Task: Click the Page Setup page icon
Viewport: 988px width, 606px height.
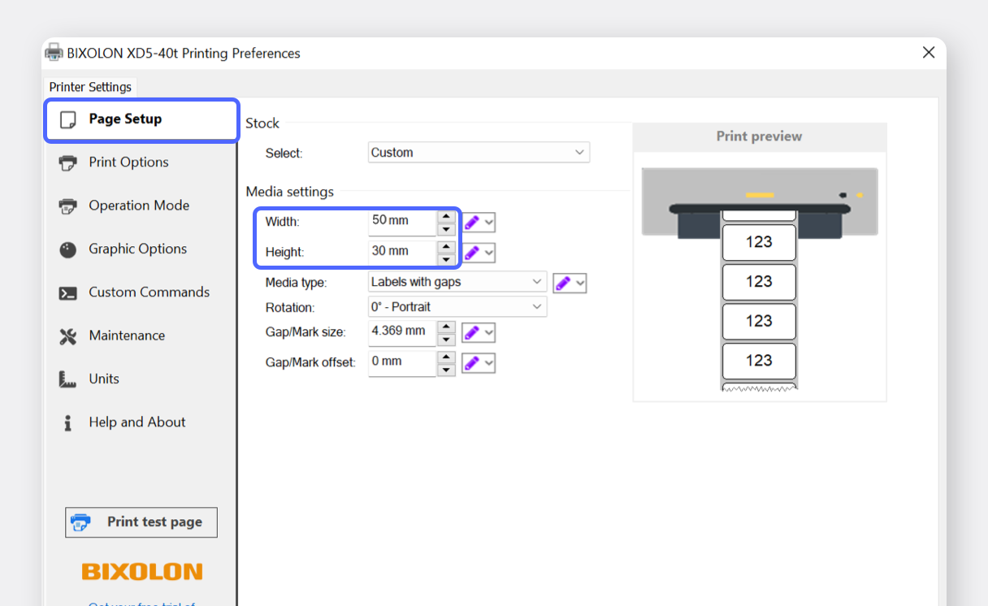Action: pyautogui.click(x=68, y=119)
